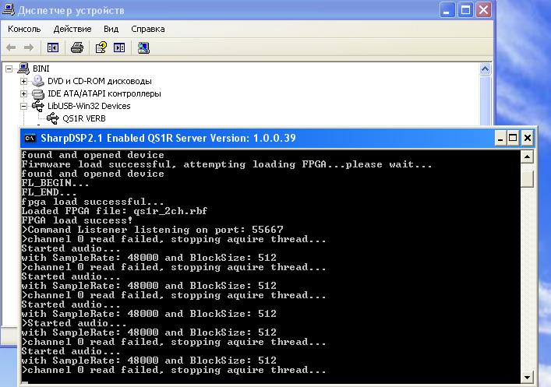Click the console window scrollbar thumb
The width and height of the screenshot is (551, 387).
pos(527,179)
